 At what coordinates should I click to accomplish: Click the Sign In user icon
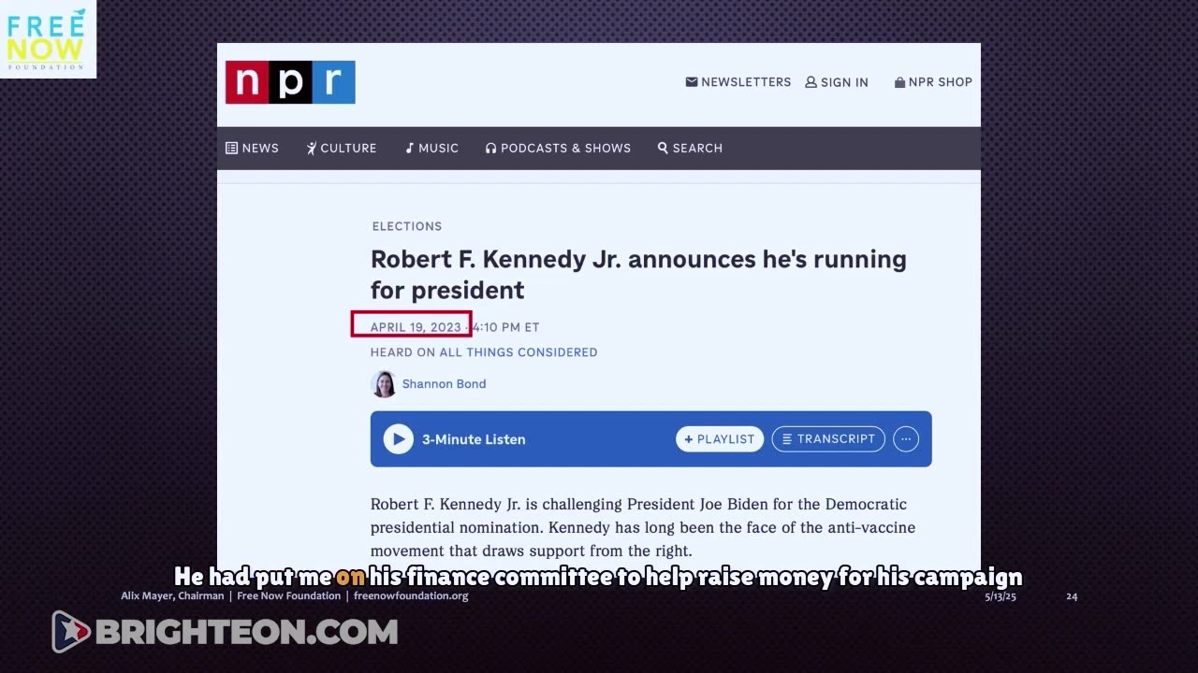811,82
